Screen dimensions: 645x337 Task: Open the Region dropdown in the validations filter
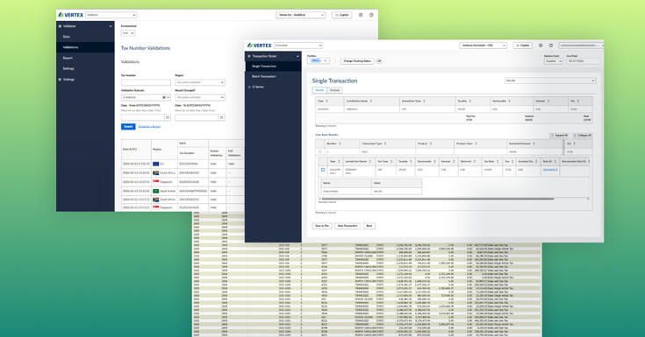[200, 82]
